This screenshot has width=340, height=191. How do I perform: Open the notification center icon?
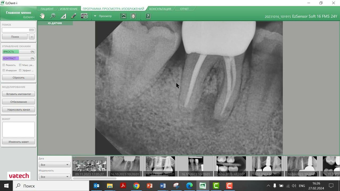pos(331,186)
